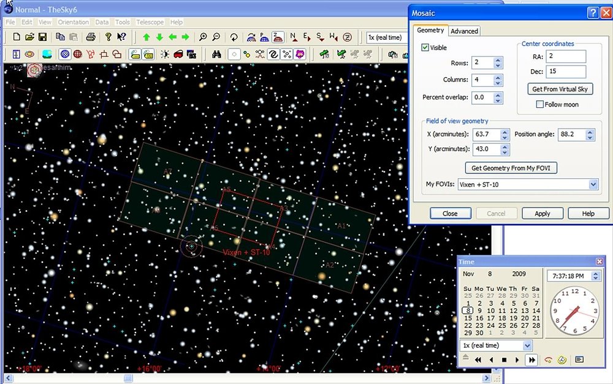Click the Look North toolbar icon
Viewport: 613px width, 384px height.
(294, 37)
